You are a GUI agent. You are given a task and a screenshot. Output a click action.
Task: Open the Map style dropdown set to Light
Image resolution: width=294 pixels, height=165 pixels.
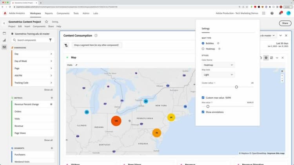point(218,74)
